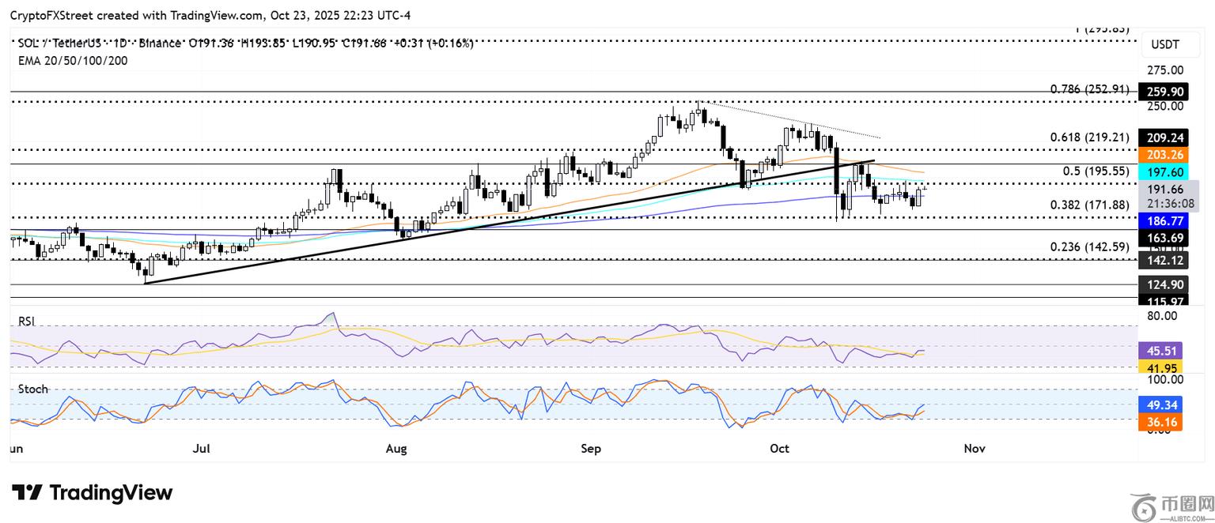Click the watermark logo in bottom-right corner
Viewport: 1215px width, 523px height.
tap(1172, 506)
